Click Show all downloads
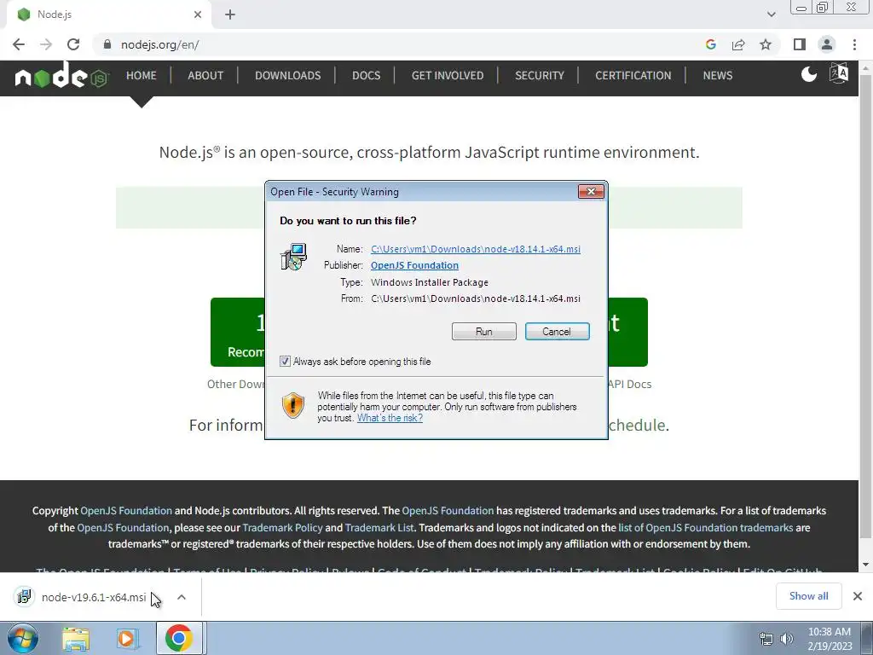This screenshot has height=655, width=873. [808, 596]
